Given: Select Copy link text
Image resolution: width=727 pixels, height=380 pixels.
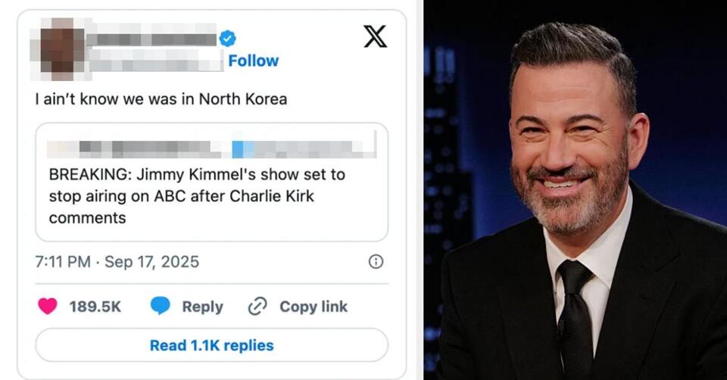Looking at the screenshot, I should (314, 307).
